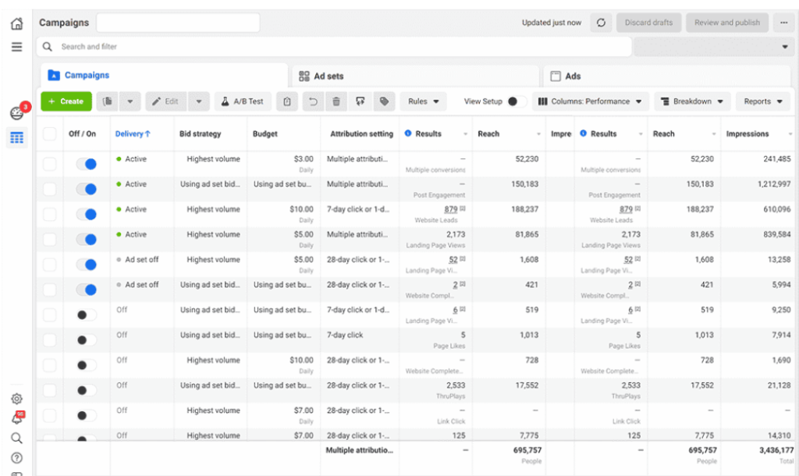Screen dimensions: 799x476
Task: Click Discard drafts button
Action: tap(648, 23)
